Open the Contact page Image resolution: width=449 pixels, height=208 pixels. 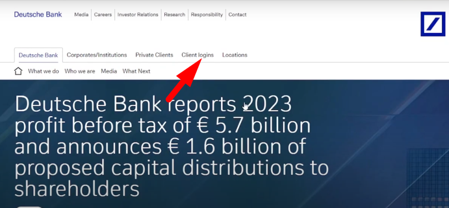tap(238, 14)
